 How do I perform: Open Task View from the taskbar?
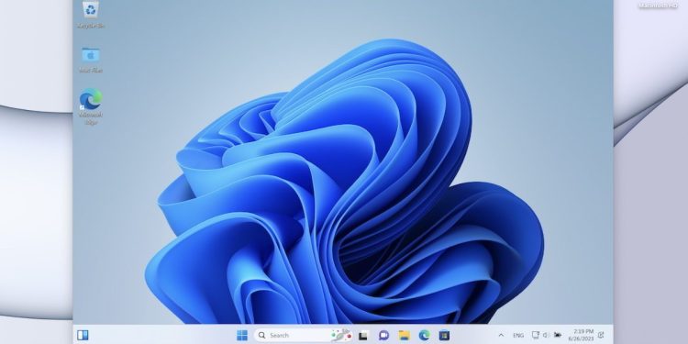tap(363, 336)
